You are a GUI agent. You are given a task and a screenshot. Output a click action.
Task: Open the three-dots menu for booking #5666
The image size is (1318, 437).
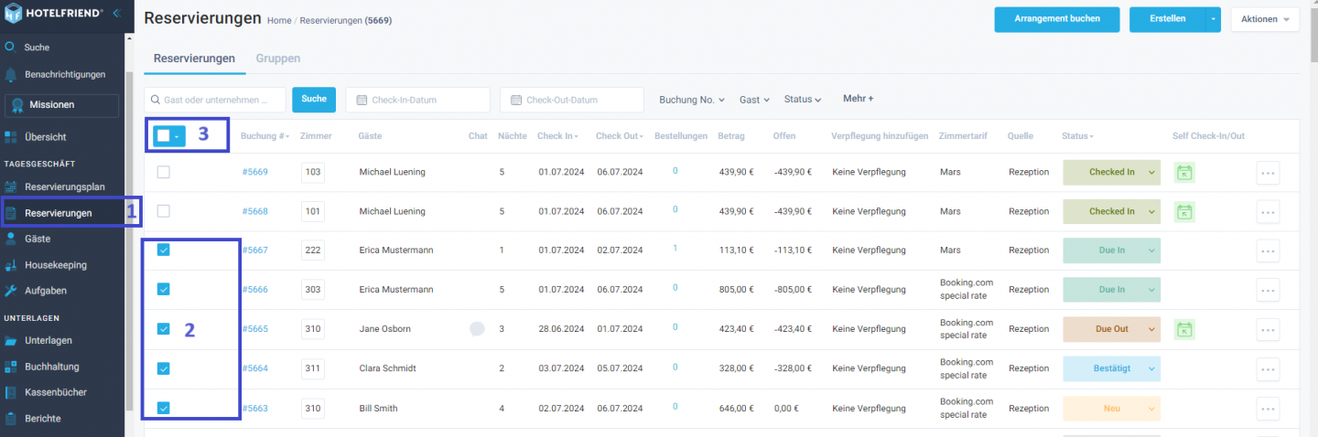1268,290
